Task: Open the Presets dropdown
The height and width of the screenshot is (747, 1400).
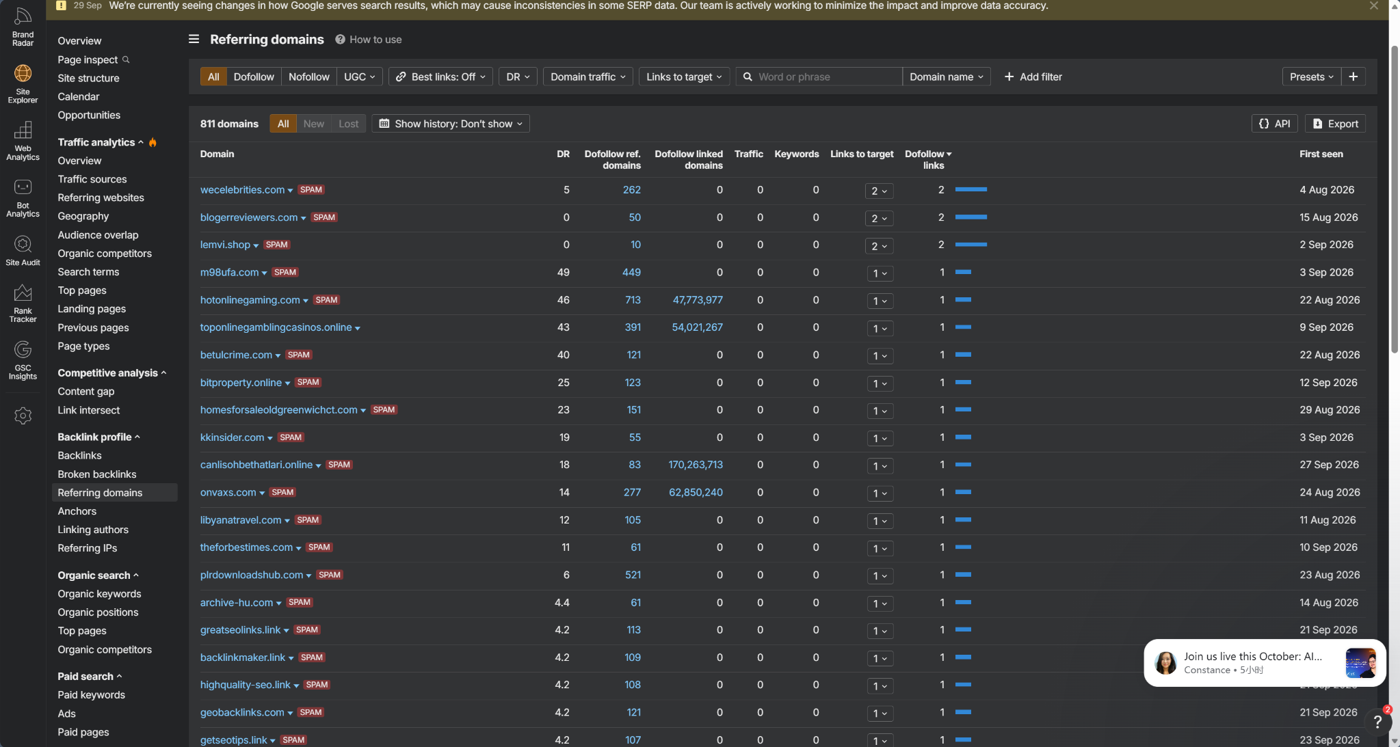Action: pos(1311,77)
